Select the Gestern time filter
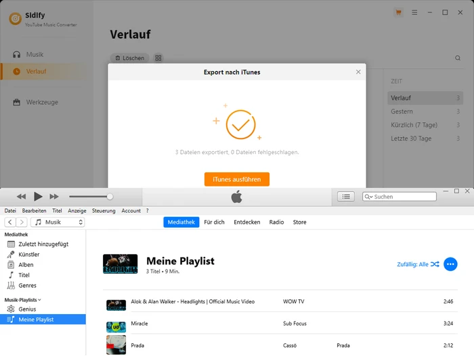The height and width of the screenshot is (356, 474). [x=425, y=111]
